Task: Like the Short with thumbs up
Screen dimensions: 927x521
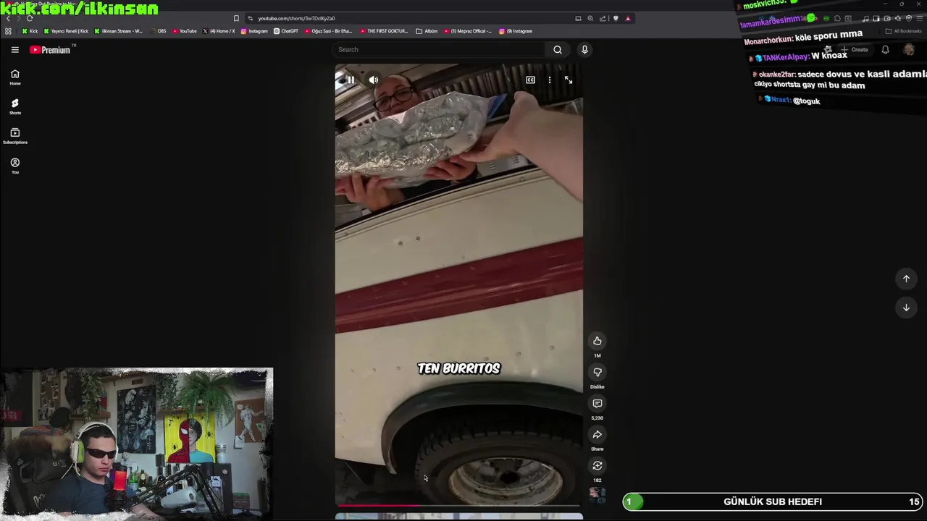Action: pyautogui.click(x=597, y=341)
